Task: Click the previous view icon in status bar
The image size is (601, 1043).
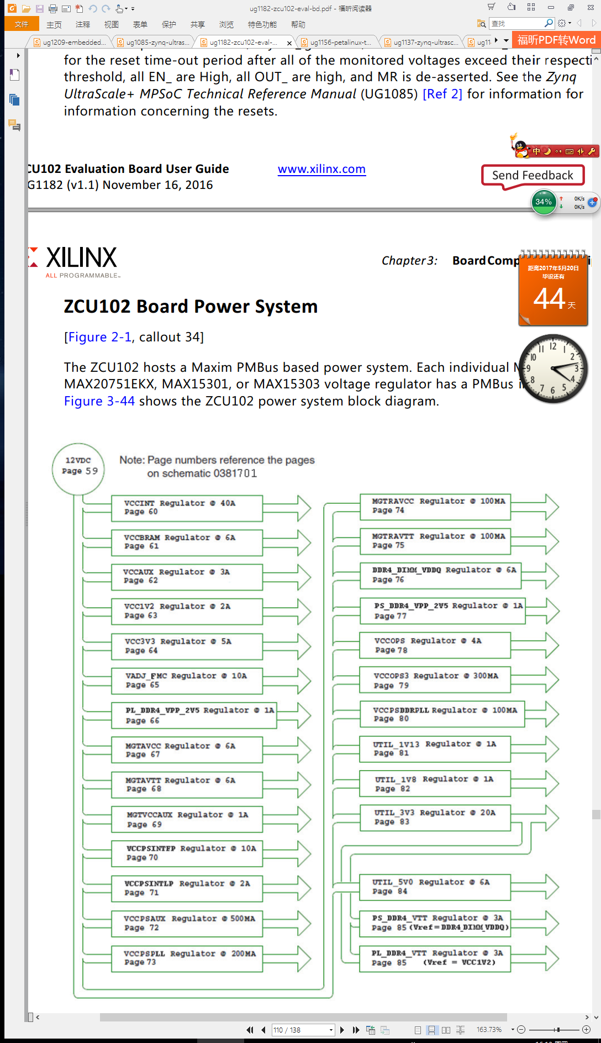Action: pos(371,1030)
